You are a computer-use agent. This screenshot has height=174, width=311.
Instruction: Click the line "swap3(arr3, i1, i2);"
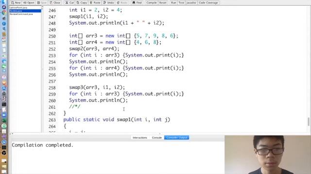coord(97,87)
